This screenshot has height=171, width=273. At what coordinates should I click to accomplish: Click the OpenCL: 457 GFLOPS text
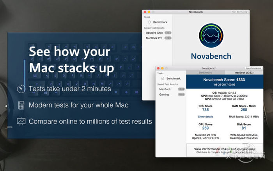click(206, 138)
